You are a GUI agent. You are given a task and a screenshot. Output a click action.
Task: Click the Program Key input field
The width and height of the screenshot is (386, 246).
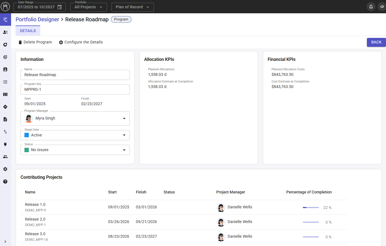click(75, 90)
